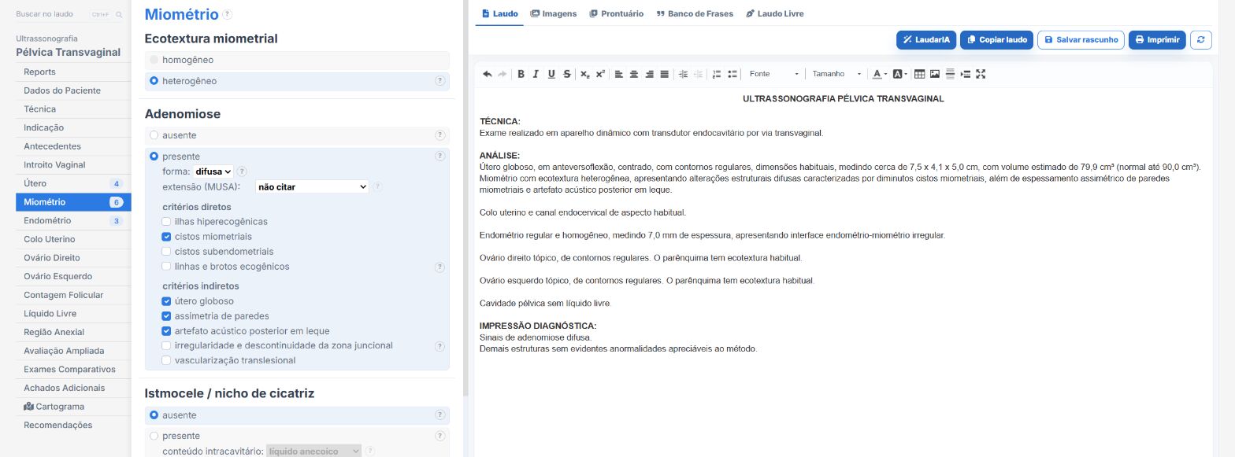Open help icon beside the forma dropdown
This screenshot has height=457, width=1235.
(242, 171)
